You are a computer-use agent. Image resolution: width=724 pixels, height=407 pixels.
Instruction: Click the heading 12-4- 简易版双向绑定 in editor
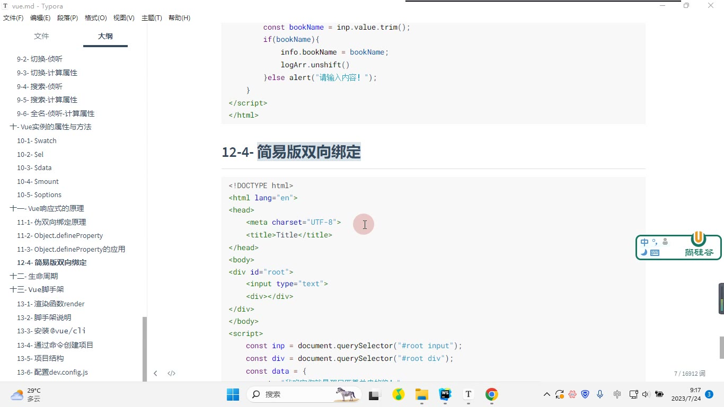[x=291, y=152]
